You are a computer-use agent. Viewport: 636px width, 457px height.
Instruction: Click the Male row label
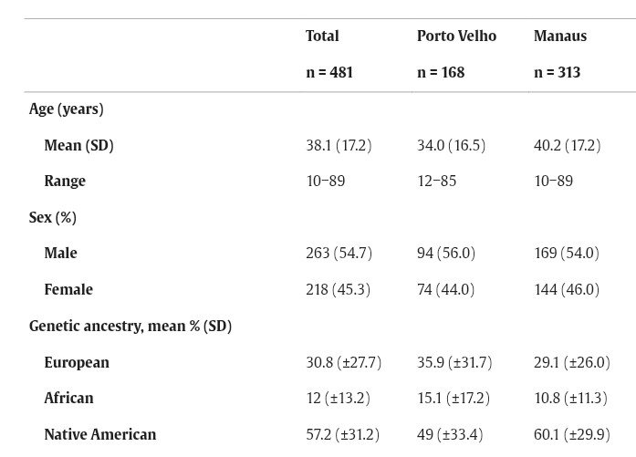coord(60,253)
